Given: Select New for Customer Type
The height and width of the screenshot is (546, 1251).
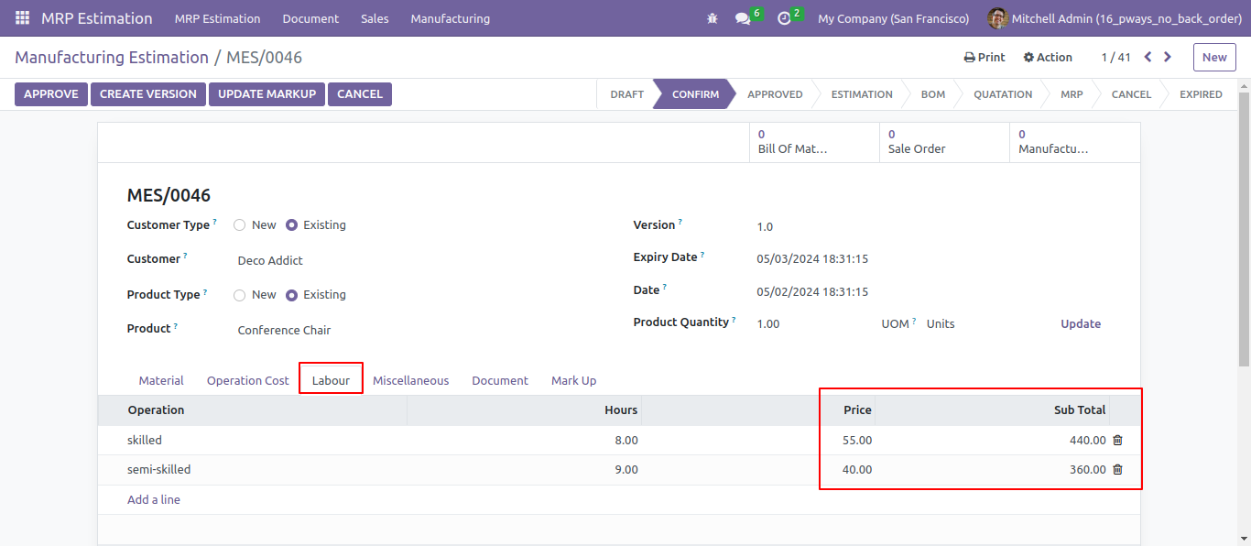Looking at the screenshot, I should (x=239, y=225).
